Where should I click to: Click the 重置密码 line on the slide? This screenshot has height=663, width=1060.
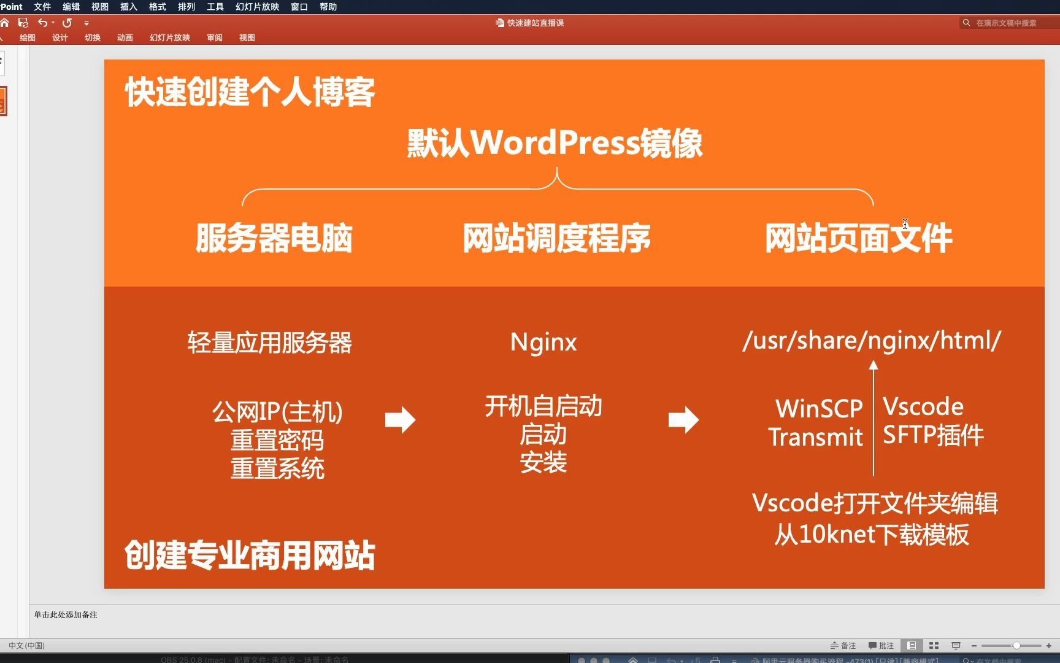coord(277,440)
